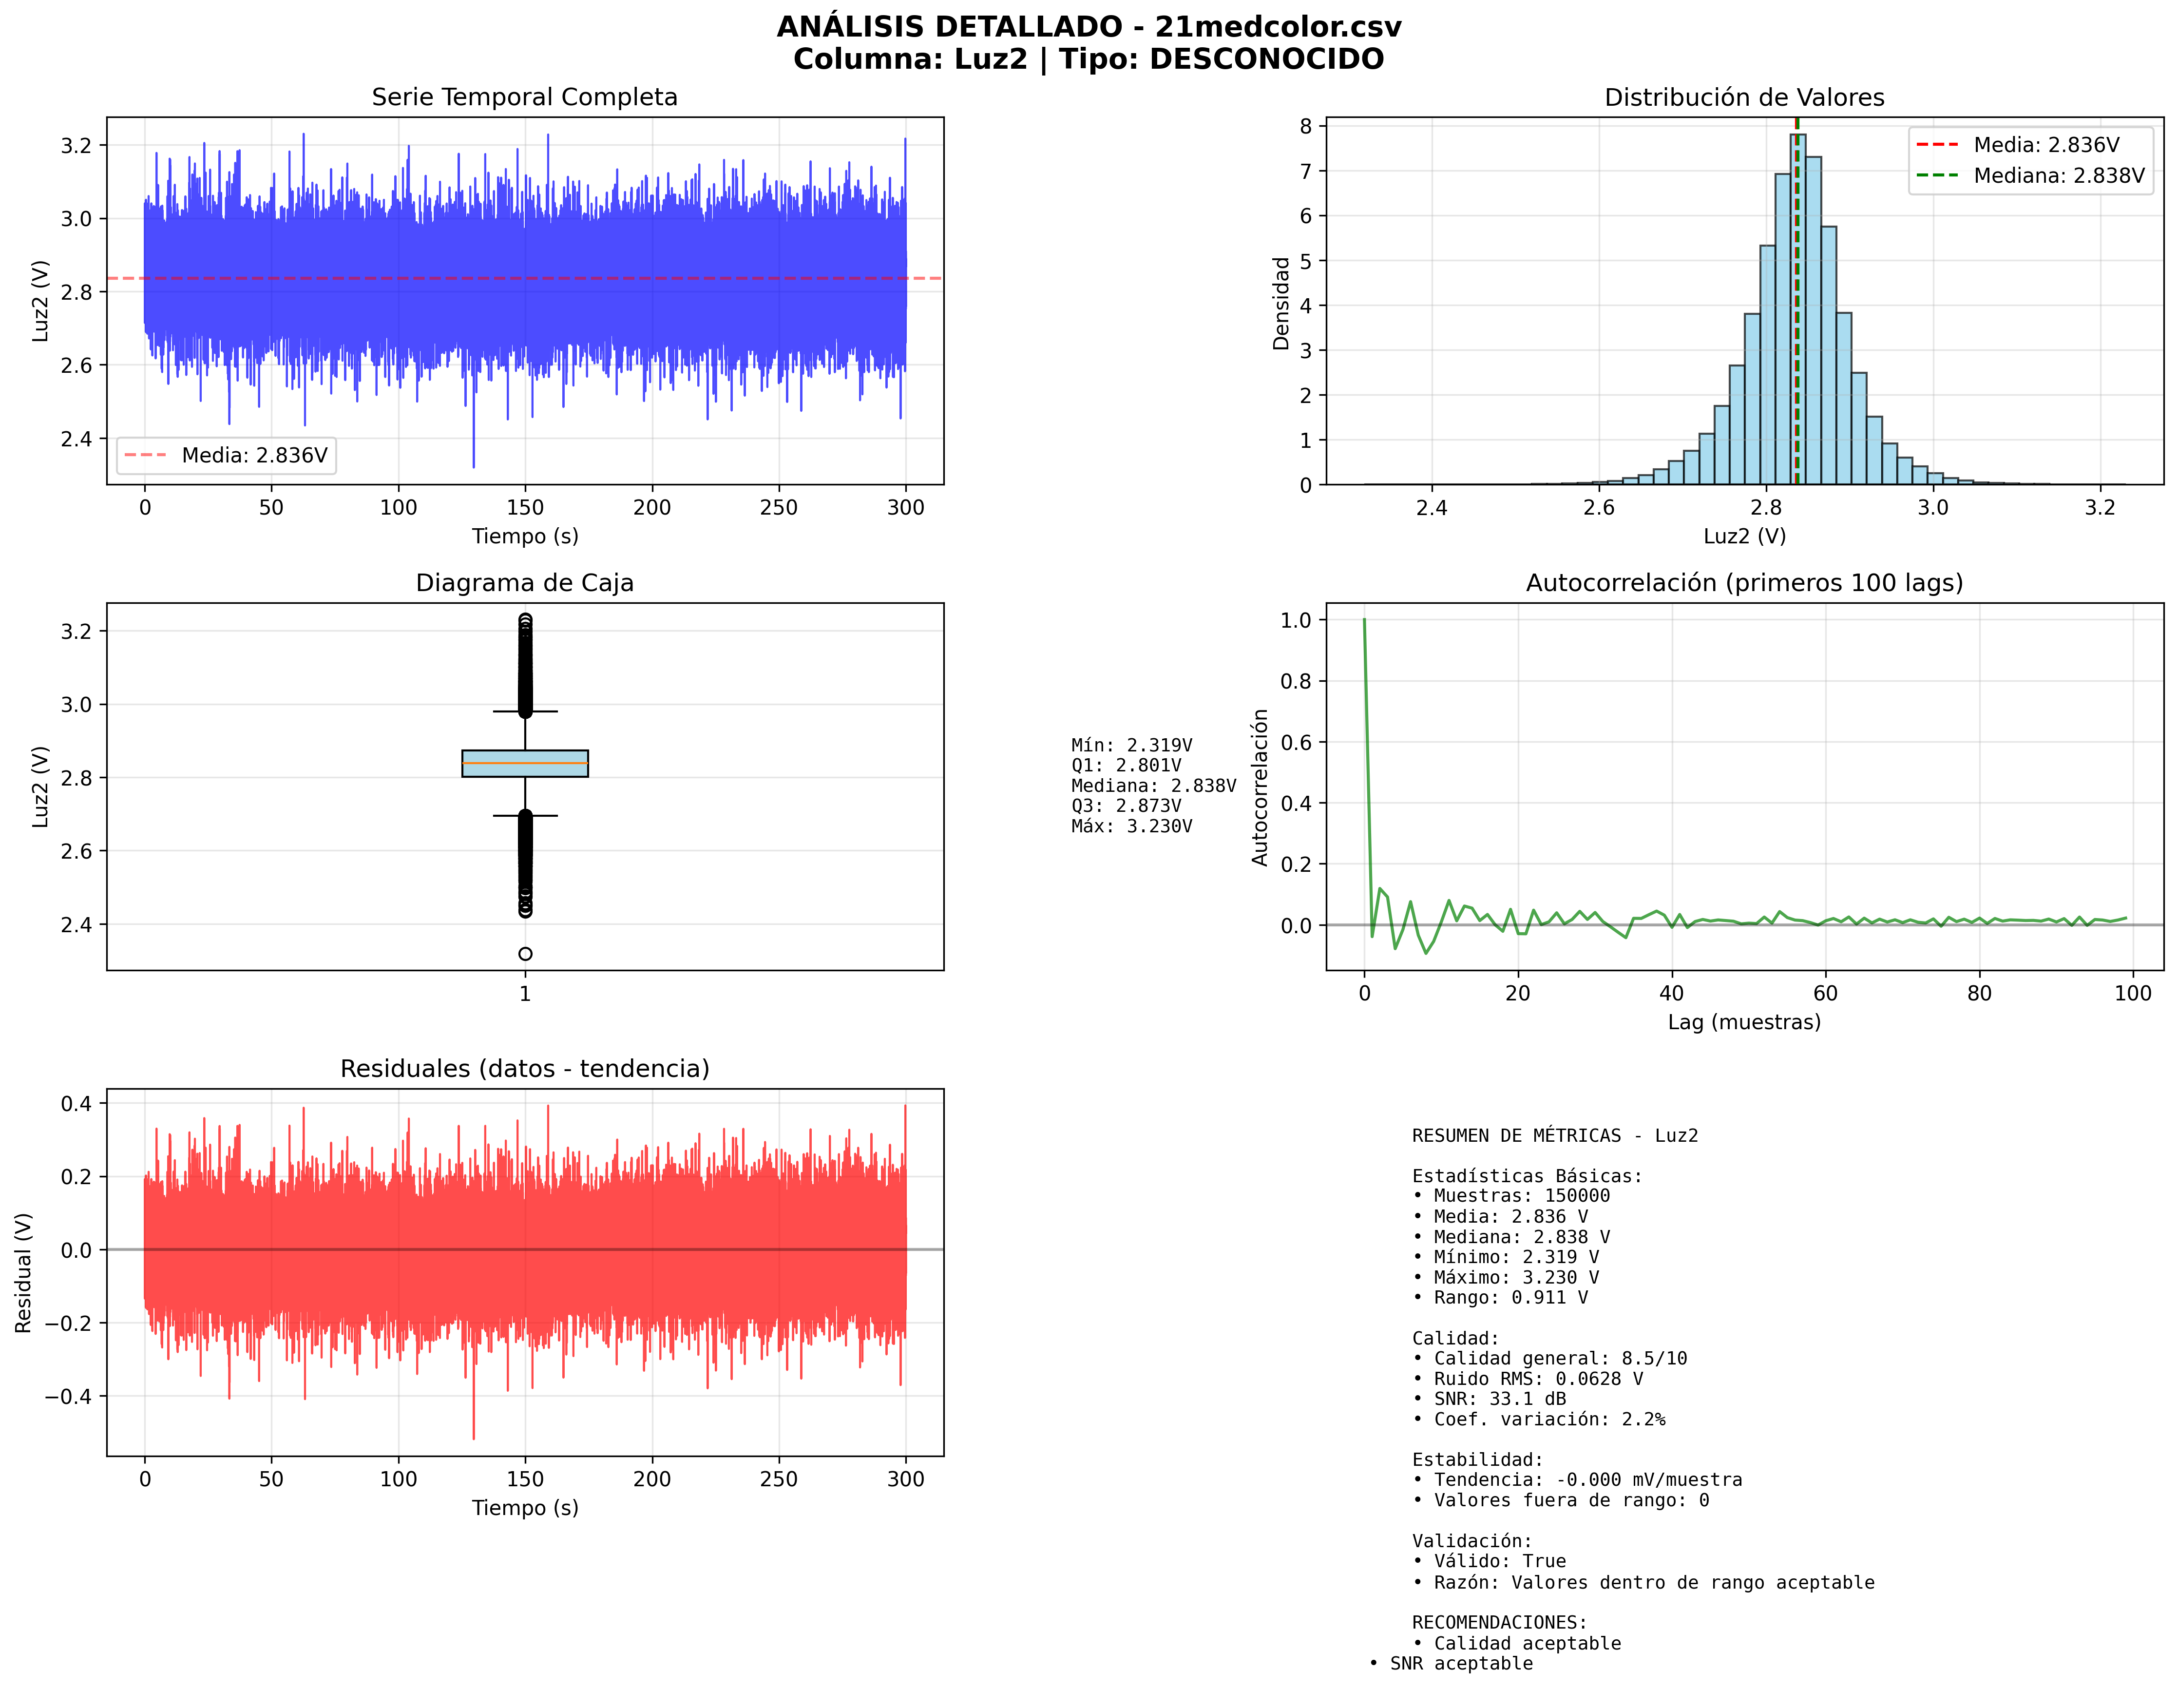
Task: Click the 'Serie Temporal Completa' plot title
Action: 524,97
